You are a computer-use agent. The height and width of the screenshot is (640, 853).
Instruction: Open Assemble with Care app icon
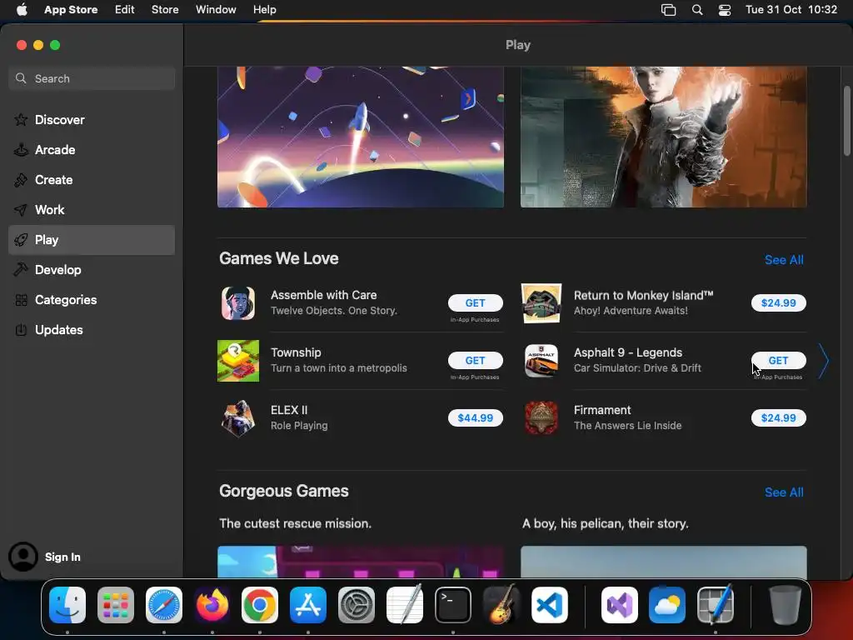click(x=238, y=303)
